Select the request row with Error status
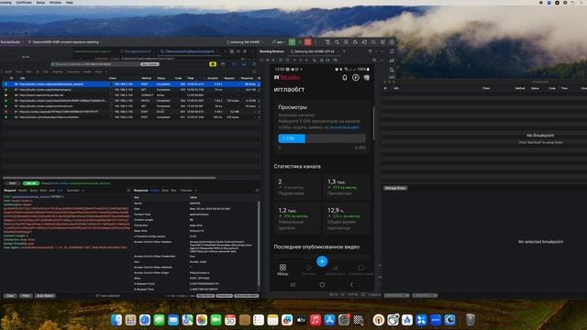Viewport: 587px width, 330px height. point(131,112)
